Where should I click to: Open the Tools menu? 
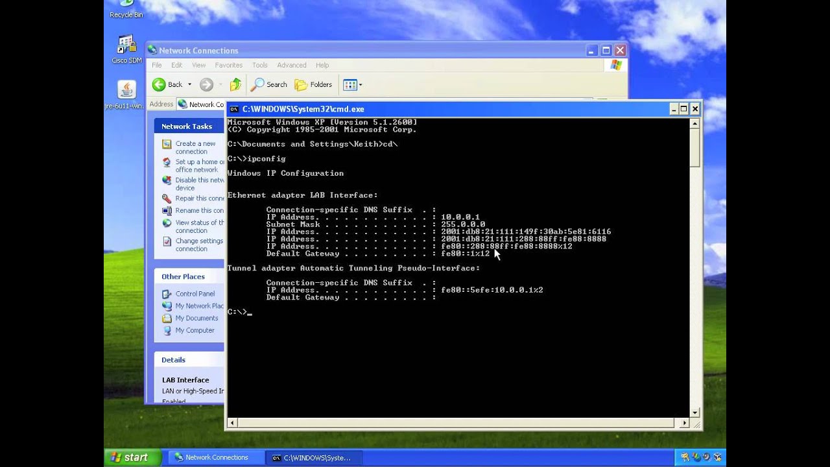[x=259, y=65]
